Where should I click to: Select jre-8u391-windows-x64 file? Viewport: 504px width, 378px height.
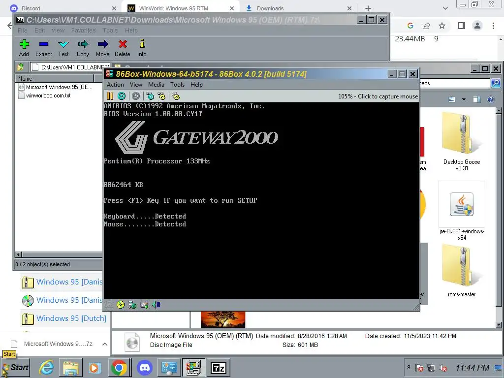[462, 211]
